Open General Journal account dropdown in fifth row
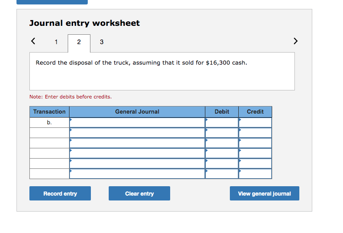 coord(137,164)
